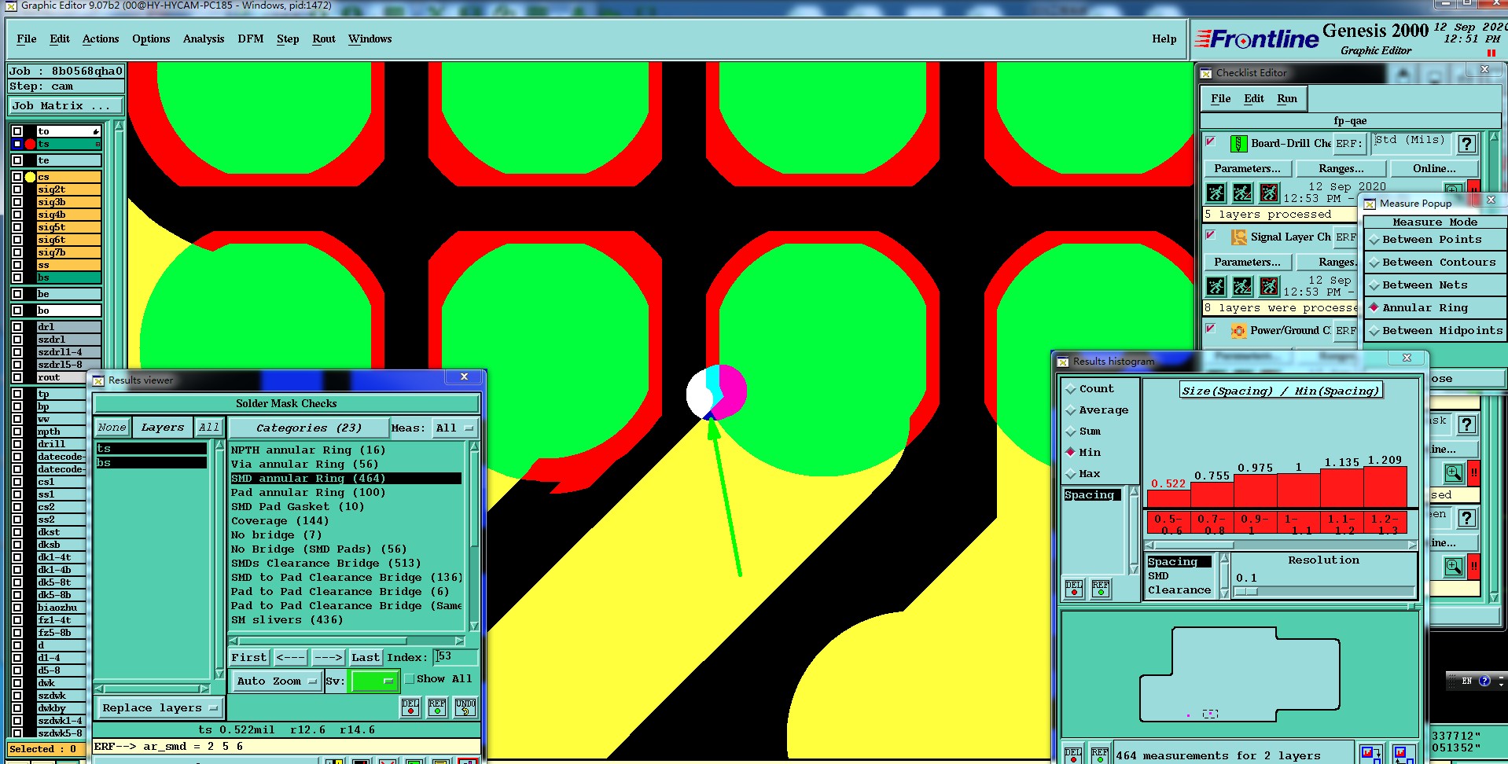Click Parameters button under Board-Drill Check
1508x764 pixels.
(1247, 169)
